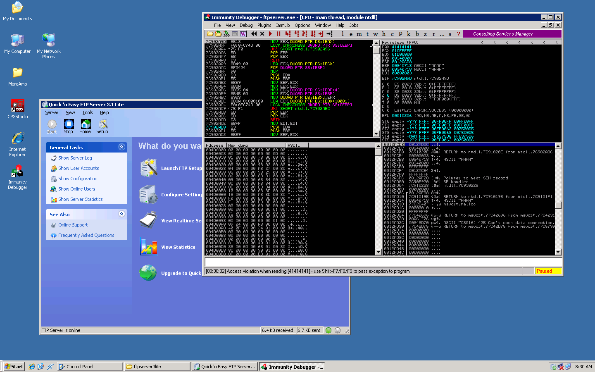Viewport: 595px width, 372px height.
Task: Click the Control Panel taskbar button
Action: 90,367
